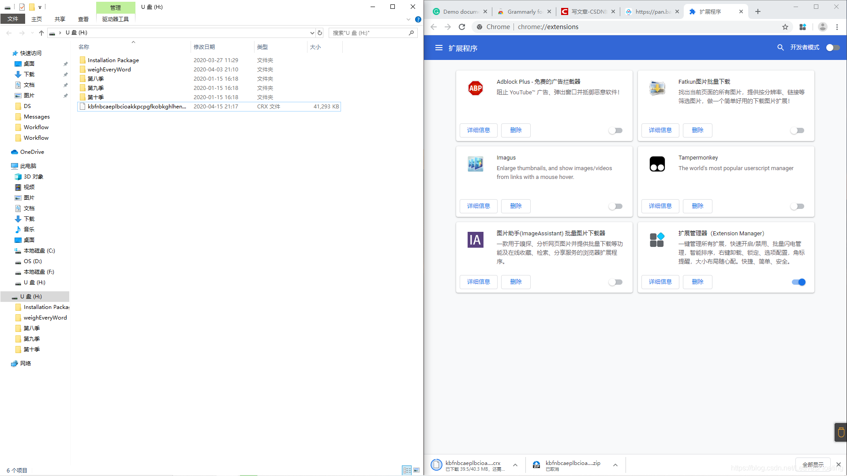Enable the Adblock Plus extension toggle
847x476 pixels.
(x=615, y=130)
